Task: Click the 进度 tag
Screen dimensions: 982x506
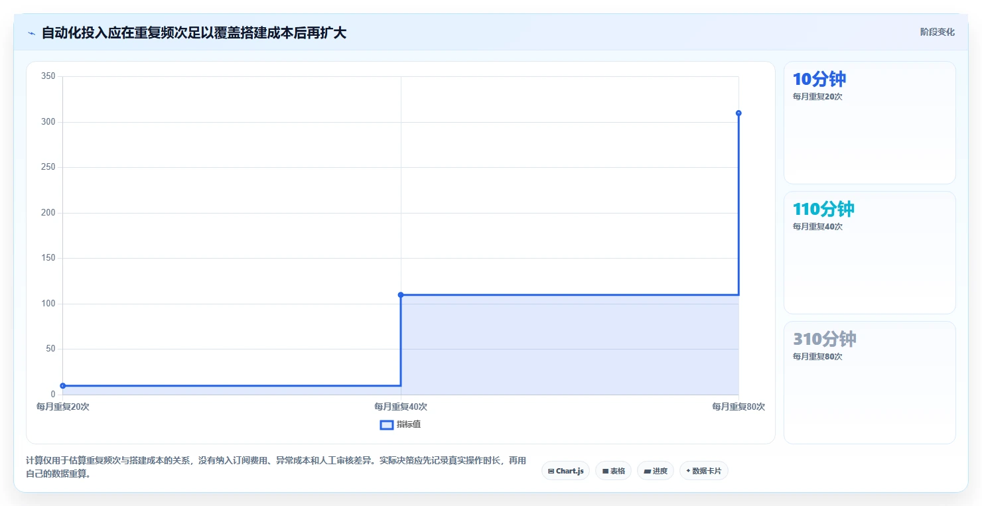Action: tap(656, 471)
